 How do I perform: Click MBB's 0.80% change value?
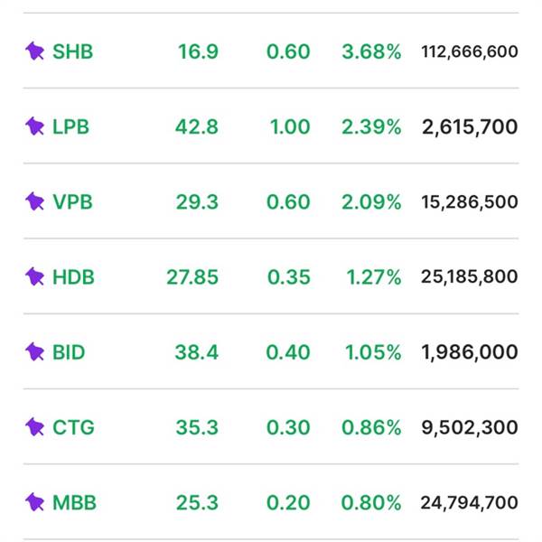pyautogui.click(x=371, y=501)
